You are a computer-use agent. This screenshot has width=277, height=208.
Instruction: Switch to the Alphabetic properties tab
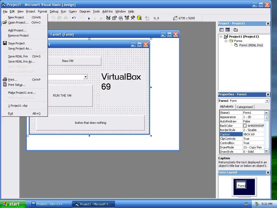(x=227, y=106)
